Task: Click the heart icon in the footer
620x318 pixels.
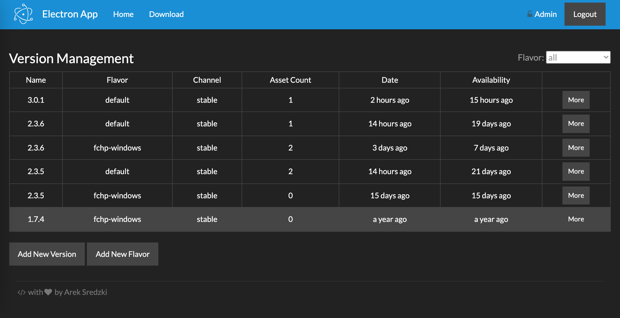Action: point(48,292)
